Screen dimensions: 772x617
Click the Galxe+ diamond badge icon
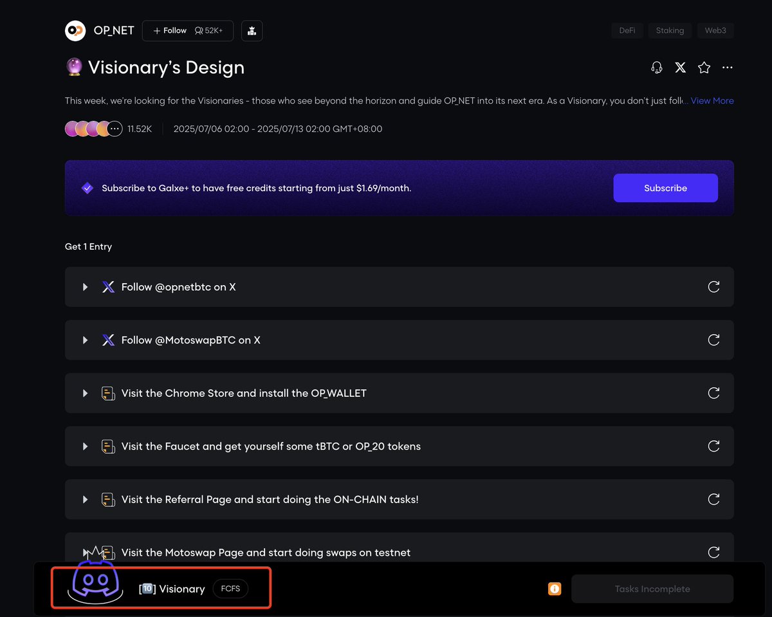pyautogui.click(x=87, y=189)
